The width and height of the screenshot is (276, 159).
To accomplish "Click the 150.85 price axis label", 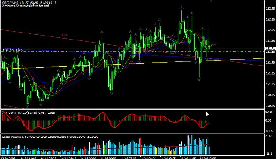I will 271,95.
